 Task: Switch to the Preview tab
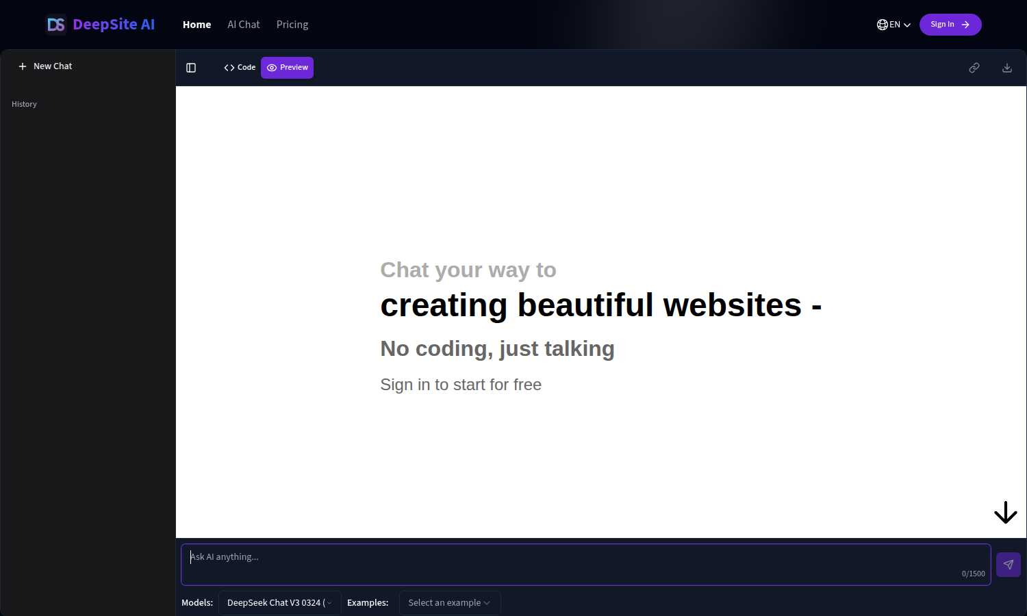coord(287,68)
